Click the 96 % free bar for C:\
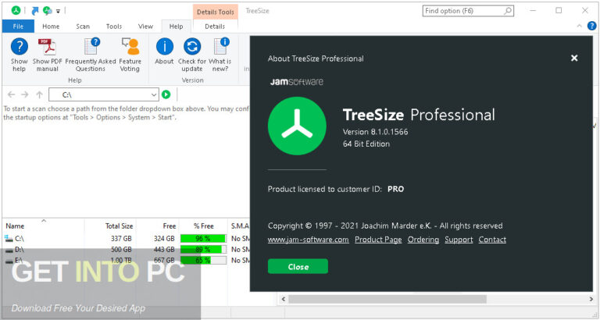Viewport: 600px width, 320px height. pyautogui.click(x=203, y=239)
